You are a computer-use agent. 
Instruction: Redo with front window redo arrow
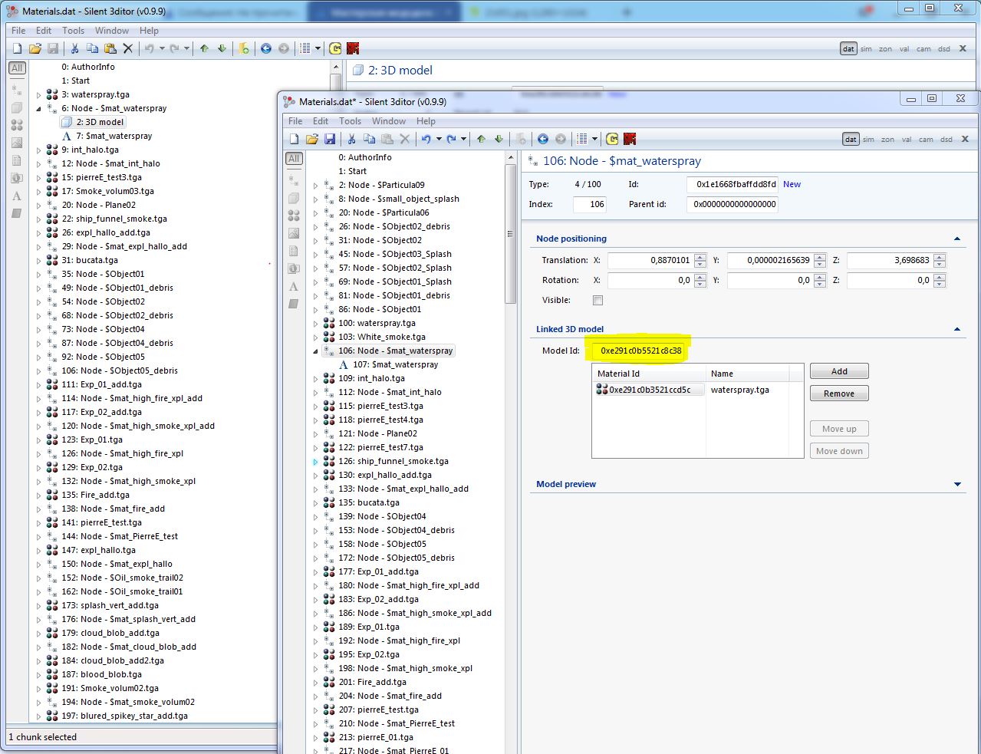tap(451, 139)
